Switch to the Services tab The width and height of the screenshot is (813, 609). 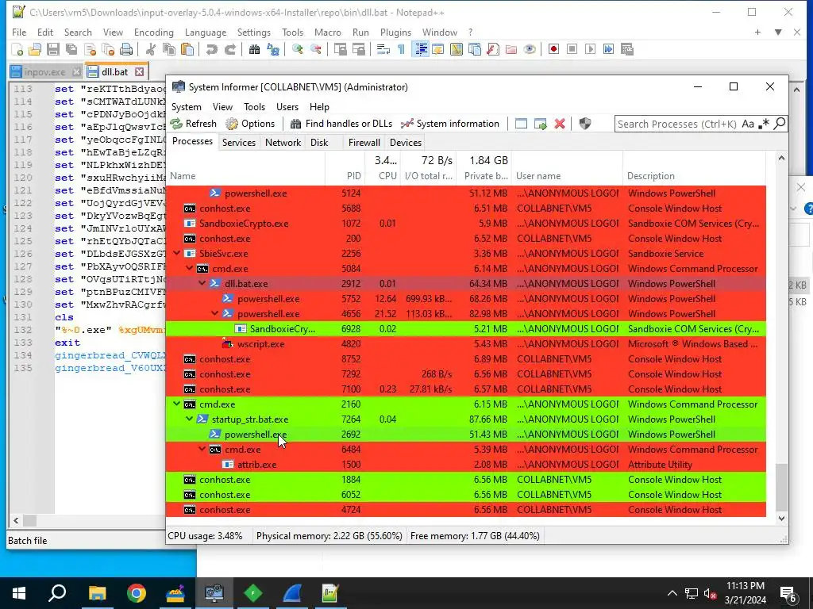click(x=239, y=143)
